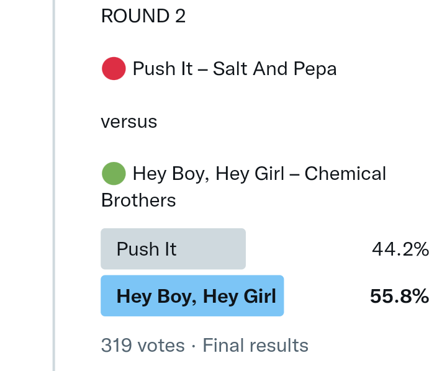
Task: Click the dot separator before Final results
Action: tap(194, 346)
